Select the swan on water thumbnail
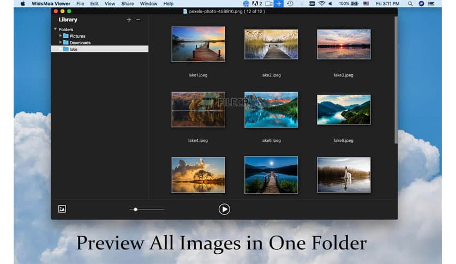456x264 pixels. pyautogui.click(x=344, y=175)
